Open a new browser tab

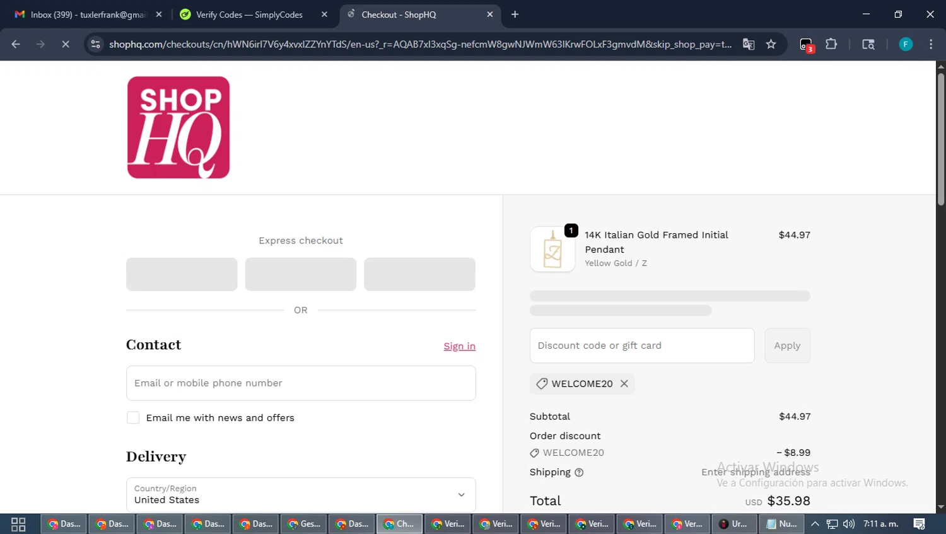tap(515, 15)
